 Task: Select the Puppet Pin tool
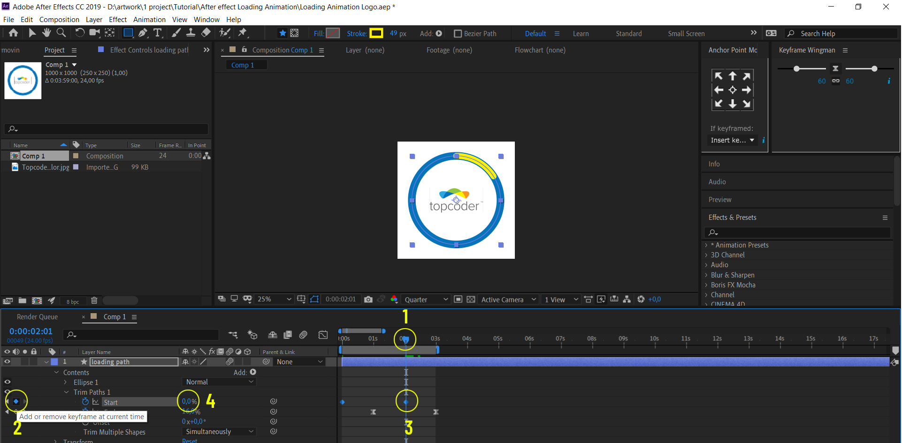pos(243,33)
